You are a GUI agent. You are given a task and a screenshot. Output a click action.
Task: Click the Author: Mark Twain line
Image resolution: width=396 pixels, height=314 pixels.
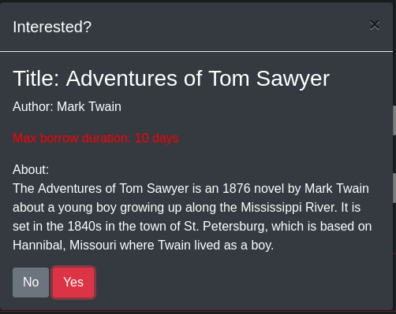67,106
